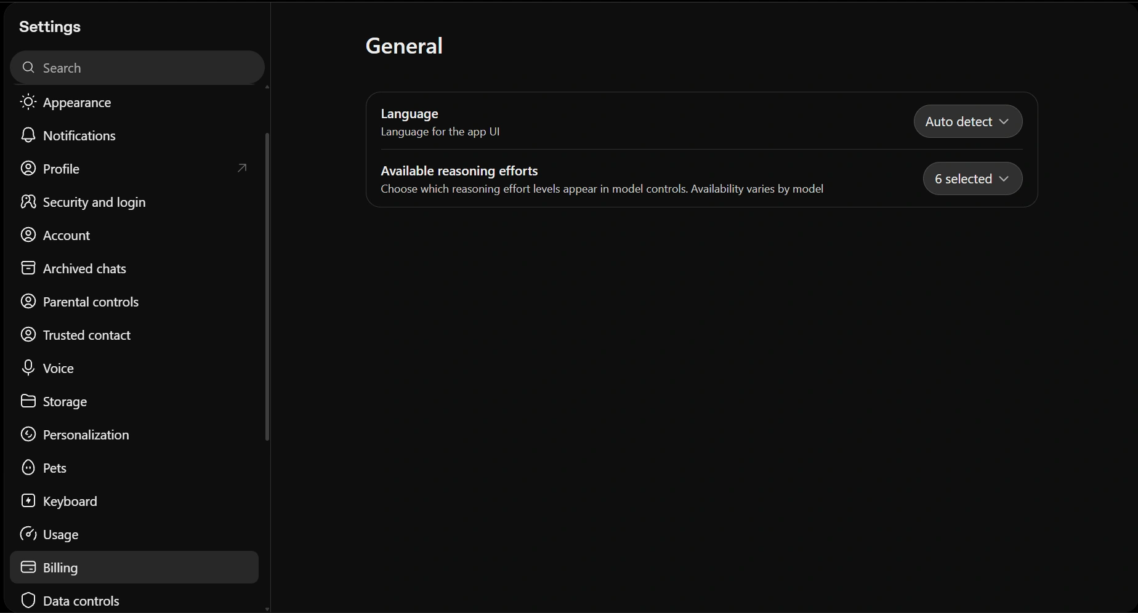Open the Notifications settings section
This screenshot has width=1138, height=613.
tap(134, 135)
